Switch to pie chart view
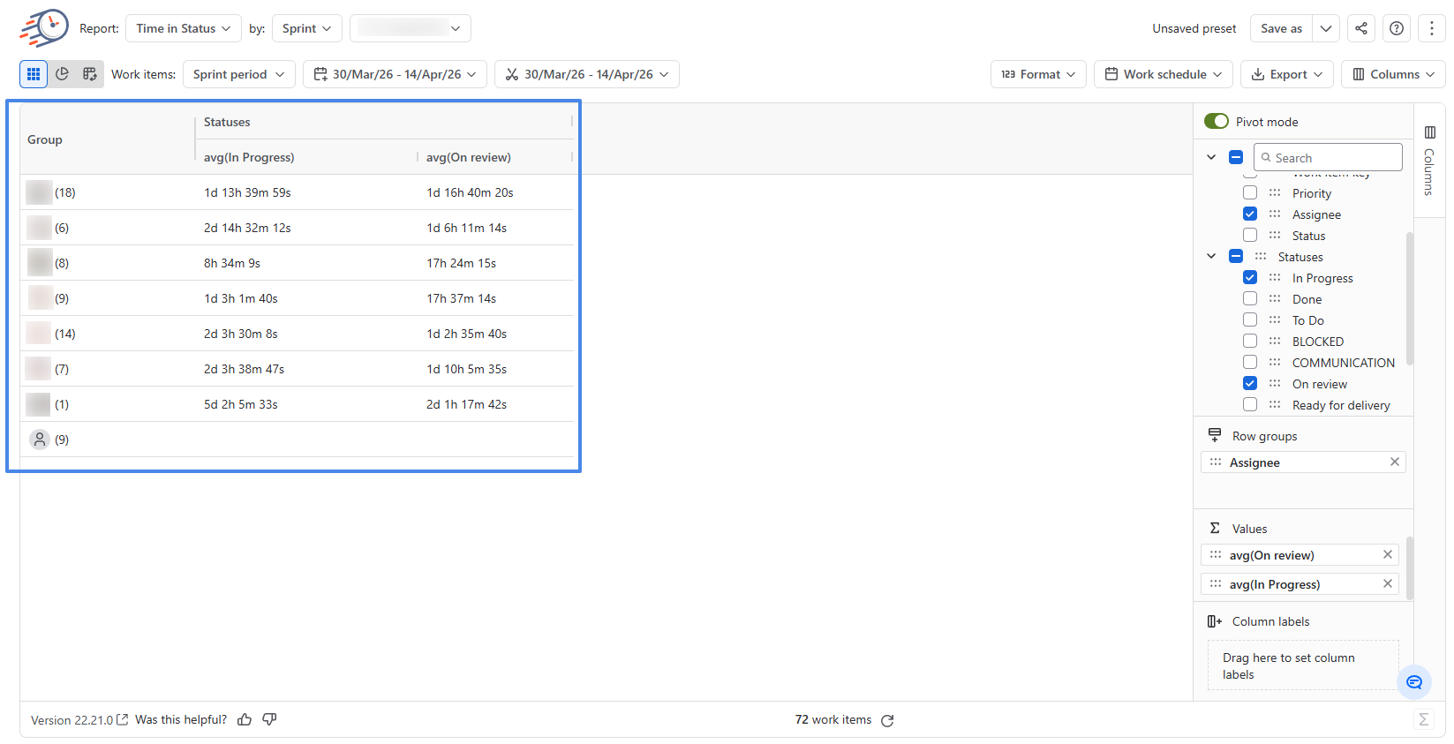This screenshot has width=1454, height=744. 62,74
